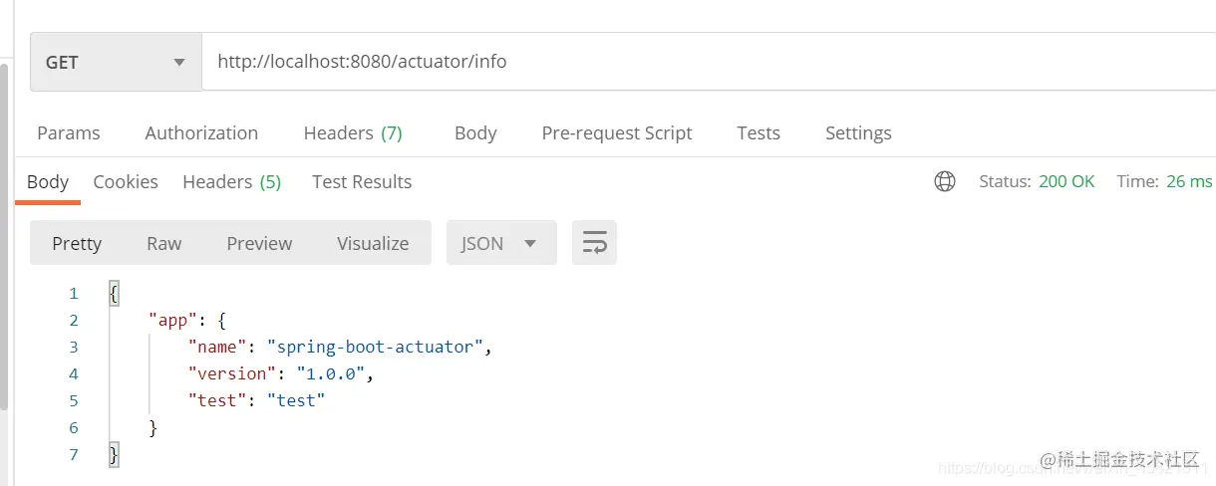Open the GET method dropdown
1216x486 pixels.
click(x=116, y=62)
